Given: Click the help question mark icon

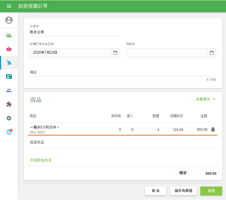Looking at the screenshot, I should (x=9, y=132).
